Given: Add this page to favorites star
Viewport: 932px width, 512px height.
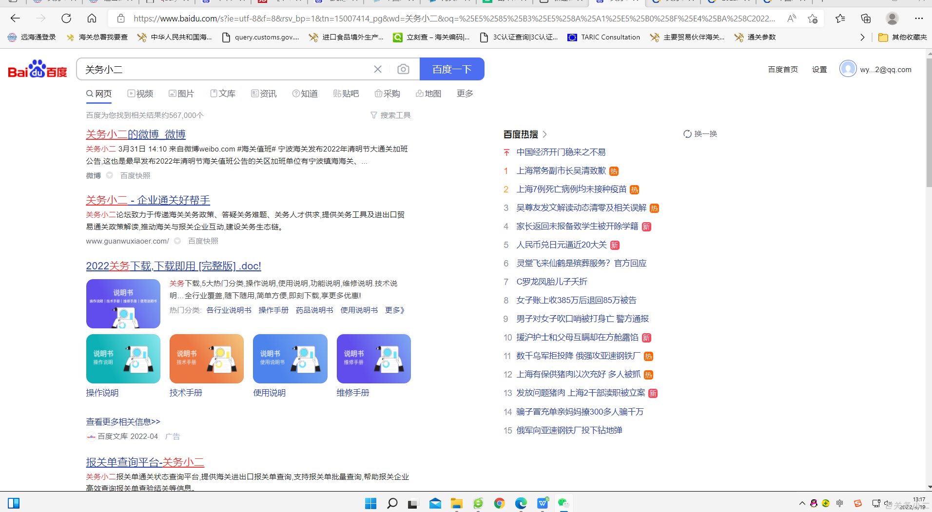Looking at the screenshot, I should (x=812, y=19).
